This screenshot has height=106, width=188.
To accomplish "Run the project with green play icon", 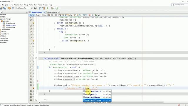I will click(48, 8).
